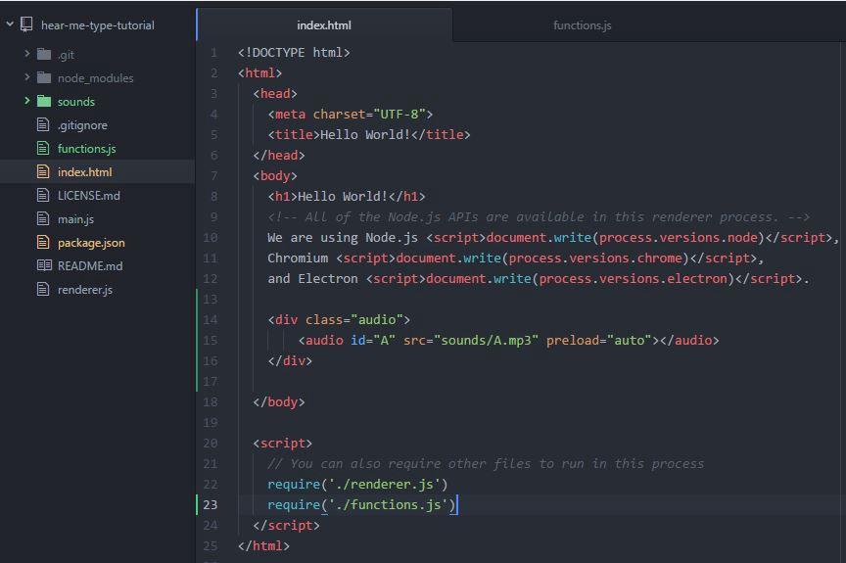The height and width of the screenshot is (563, 846).
Task: Collapse the hear-me-type-tutorial project root chevron
Action: 10,24
